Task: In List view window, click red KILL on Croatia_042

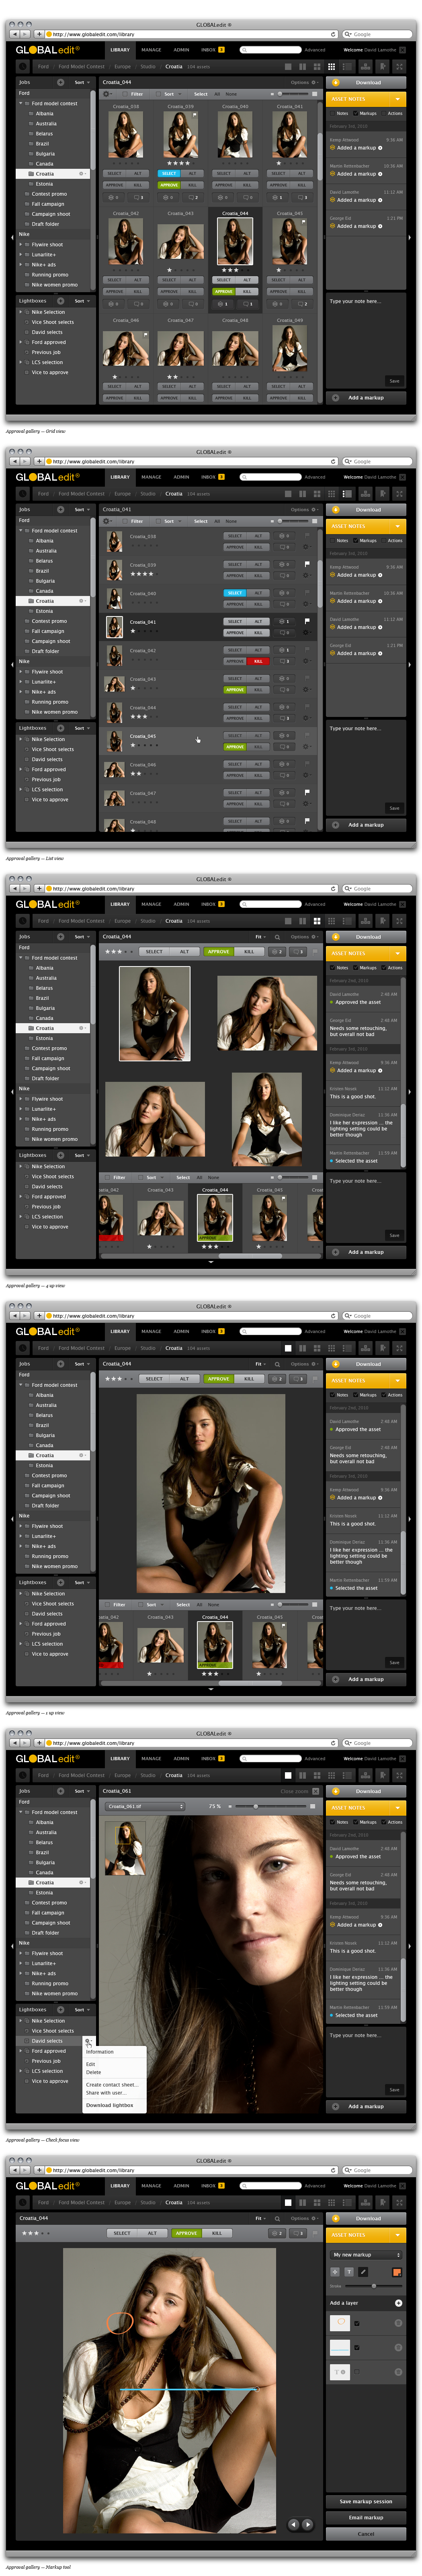Action: [x=258, y=661]
